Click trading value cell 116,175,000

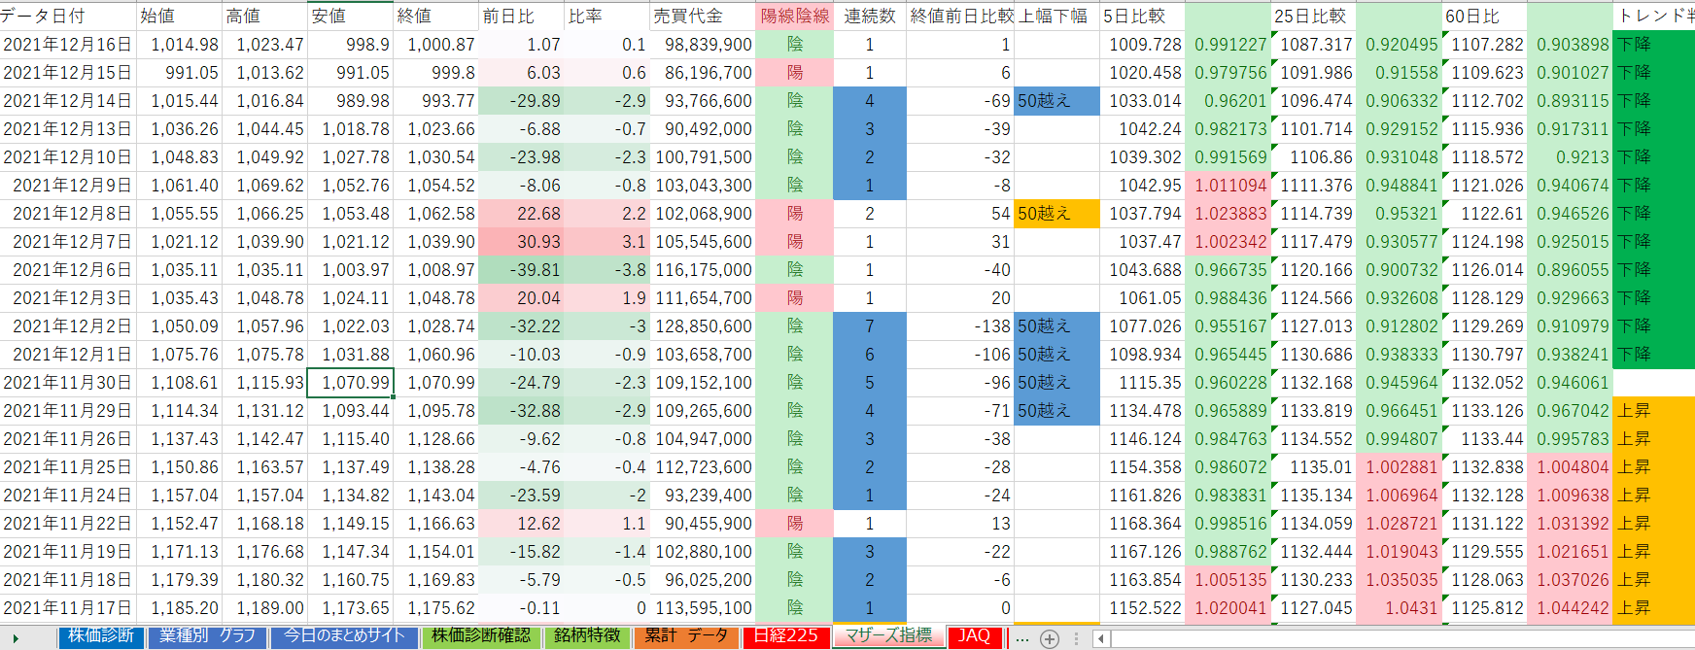[702, 270]
